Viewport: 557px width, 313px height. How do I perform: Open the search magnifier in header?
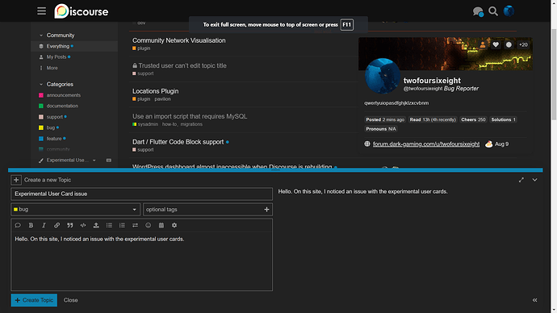[x=493, y=11]
